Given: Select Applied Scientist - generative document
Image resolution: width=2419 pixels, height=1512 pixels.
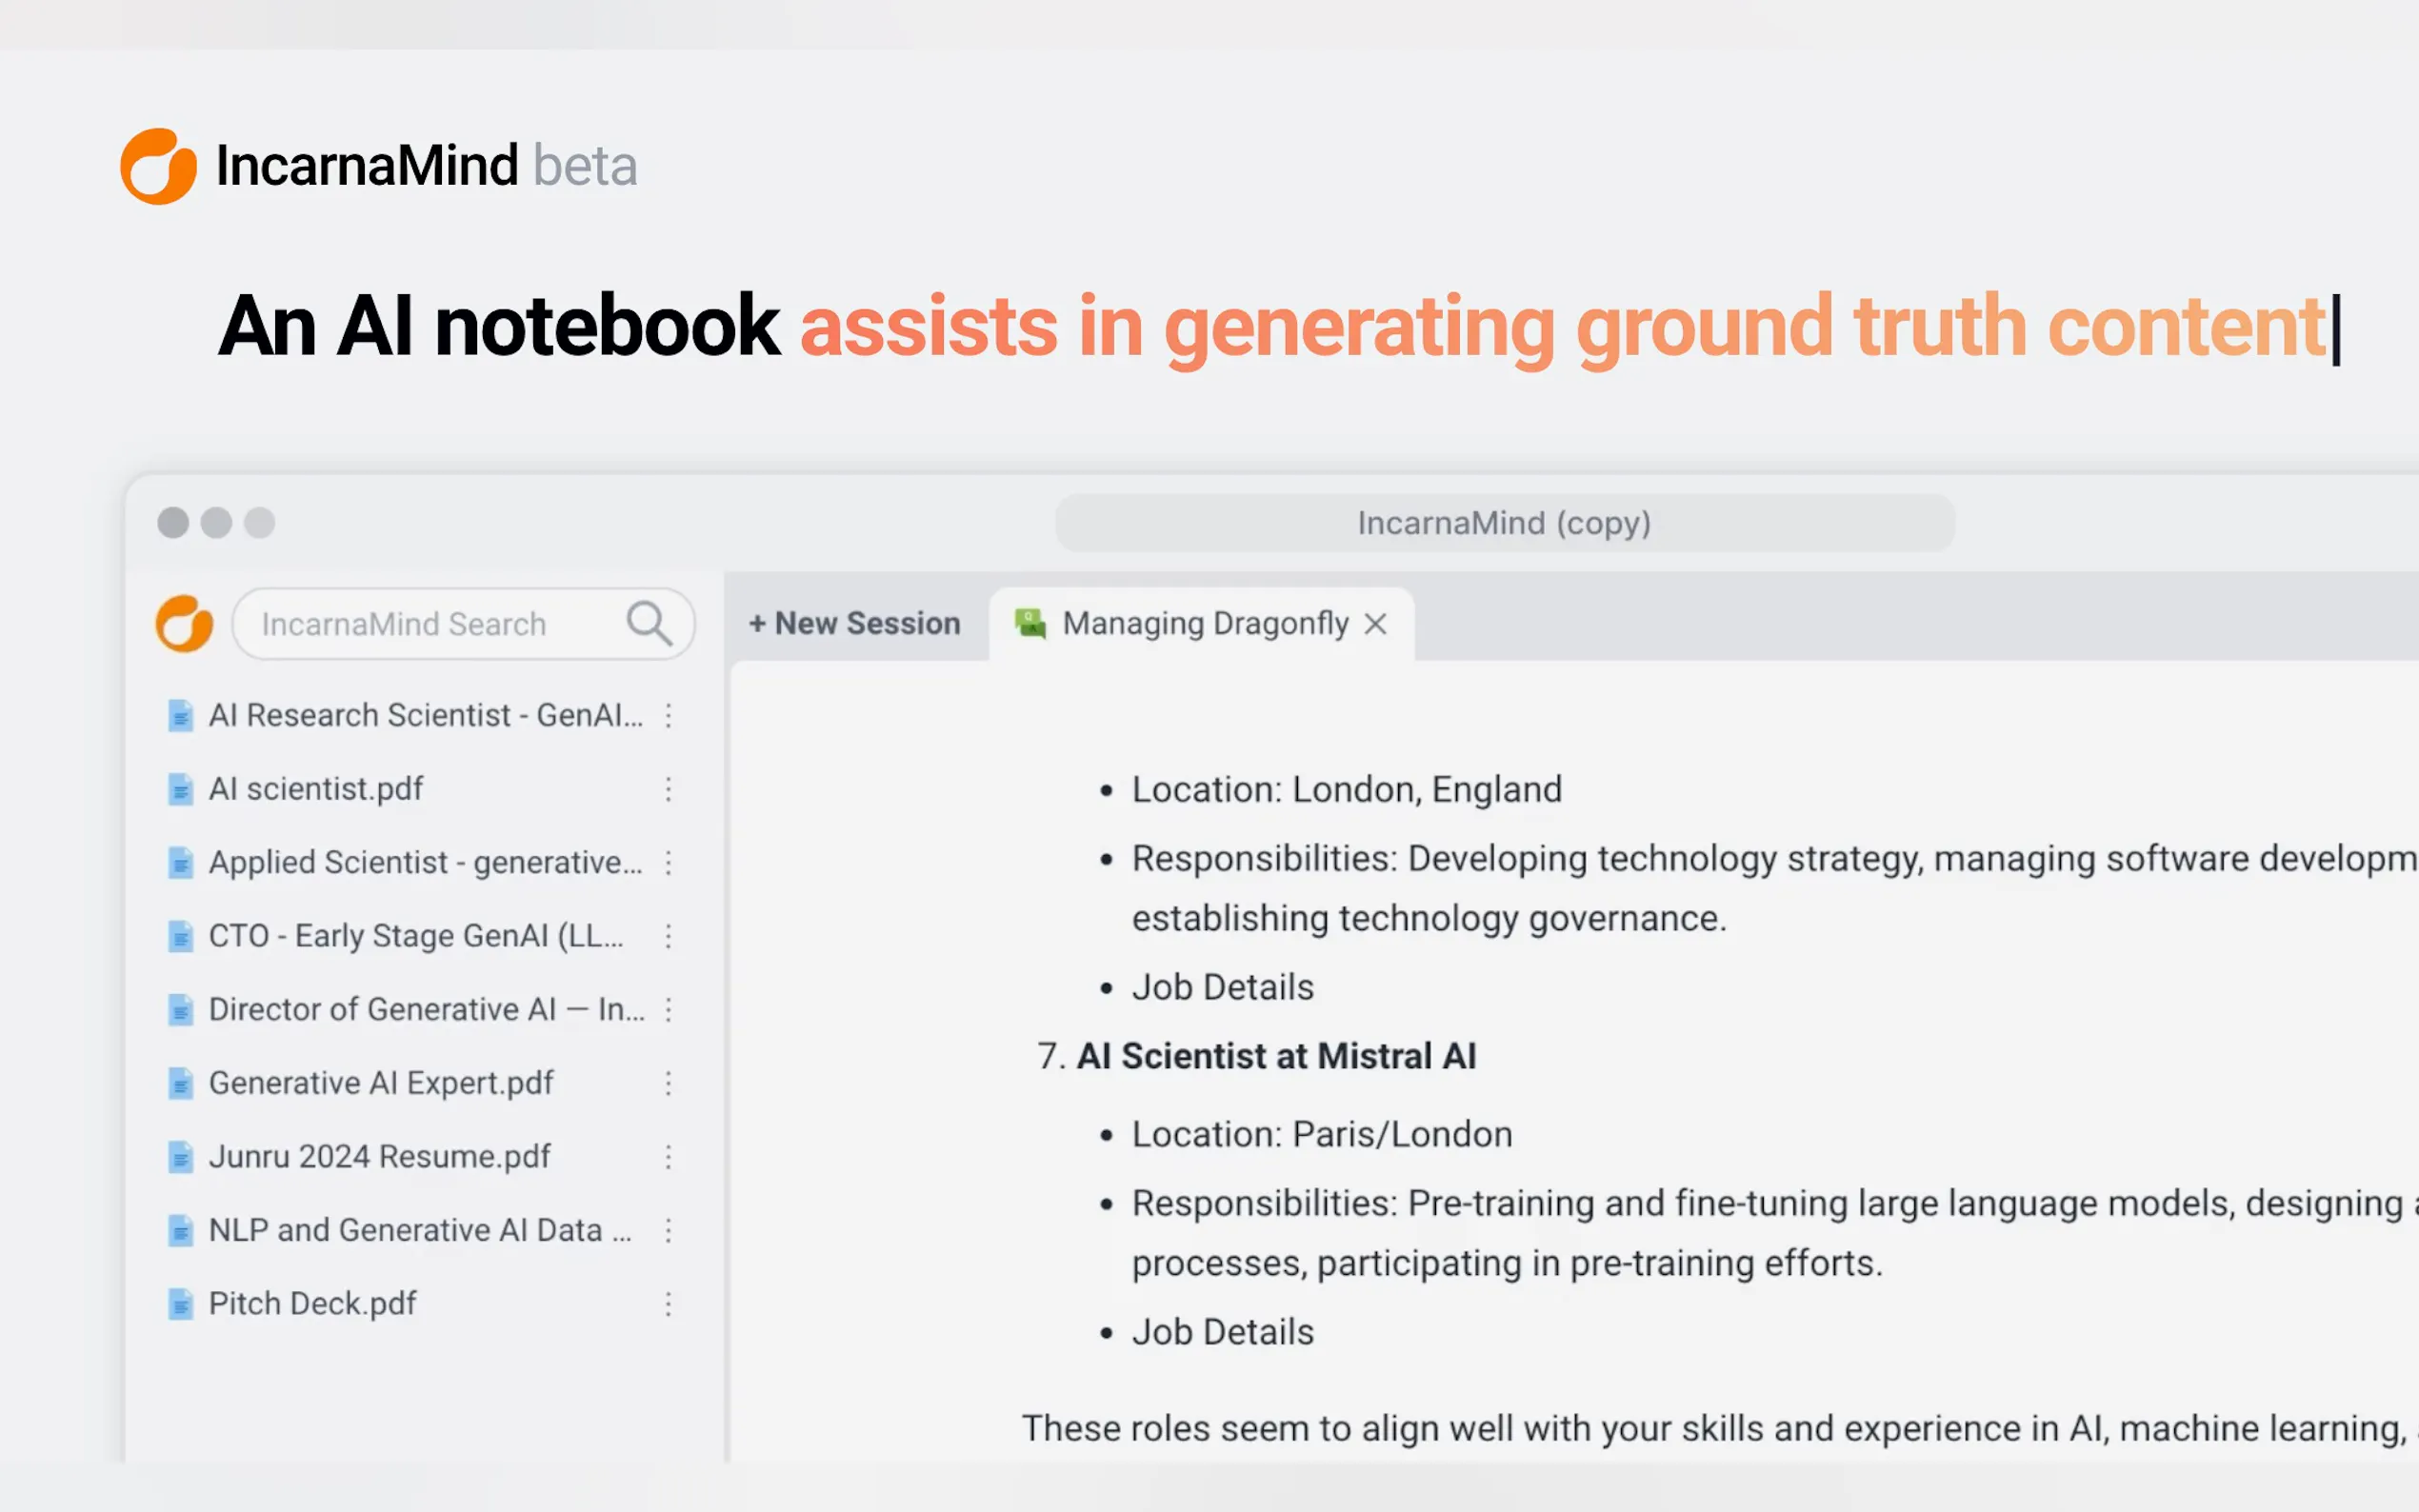Looking at the screenshot, I should click(425, 862).
